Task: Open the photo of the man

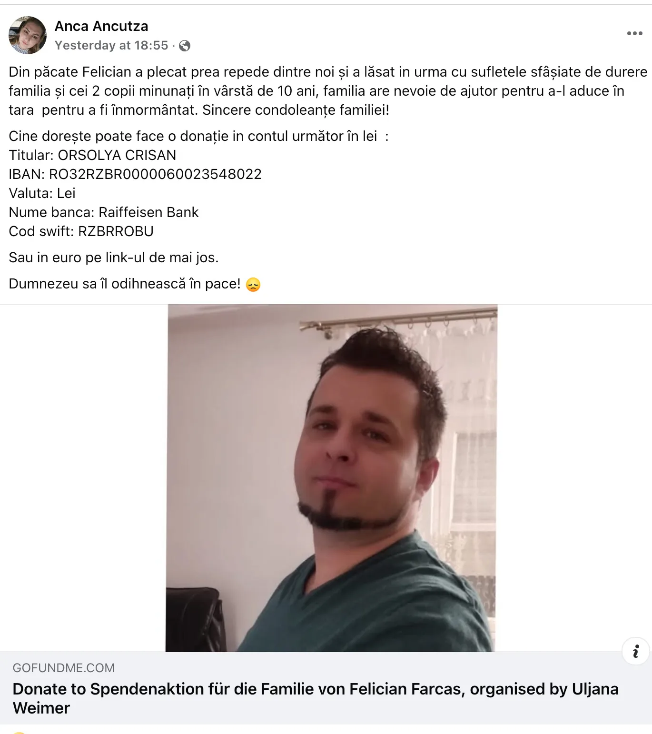Action: click(x=331, y=478)
